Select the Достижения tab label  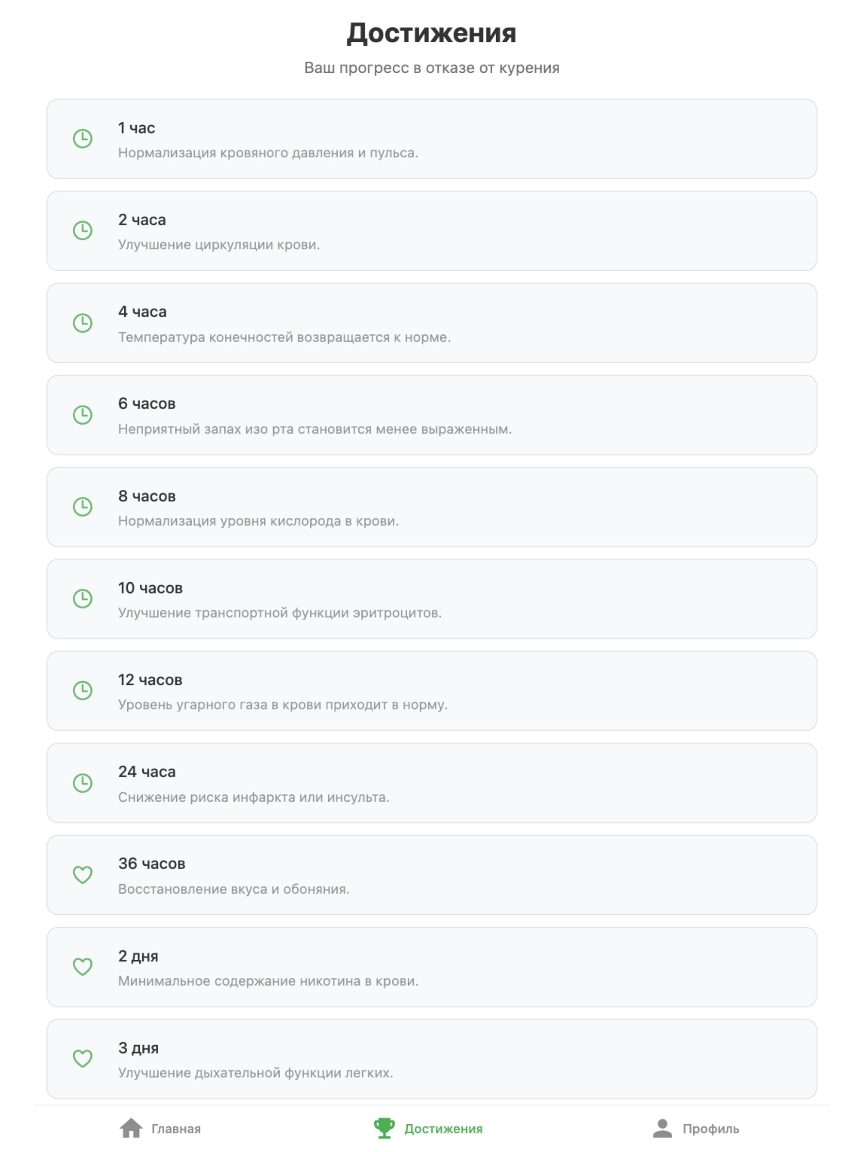[x=444, y=1129]
